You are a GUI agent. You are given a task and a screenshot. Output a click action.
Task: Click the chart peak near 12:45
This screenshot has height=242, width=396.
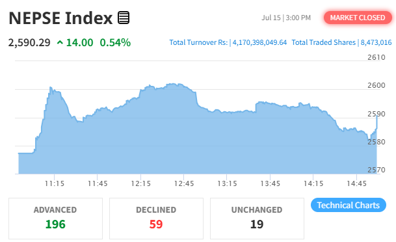[x=173, y=84]
